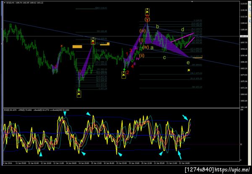This screenshot has height=174, width=252.
Task: Click the triangle beside the GOLD,H1 chart title
Action: [x=5, y=3]
